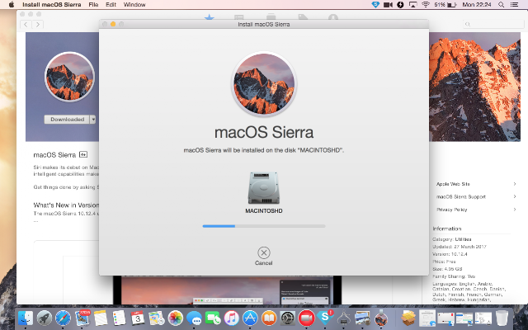Open FaceTime from the Dock
The height and width of the screenshot is (330, 528).
pyautogui.click(x=213, y=318)
